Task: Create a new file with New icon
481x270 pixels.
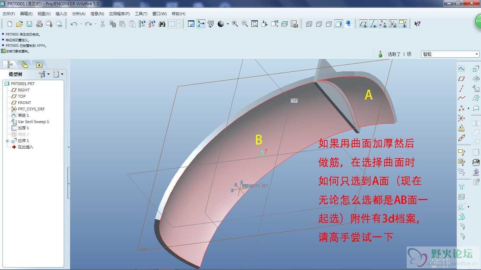Action: pyautogui.click(x=10, y=24)
